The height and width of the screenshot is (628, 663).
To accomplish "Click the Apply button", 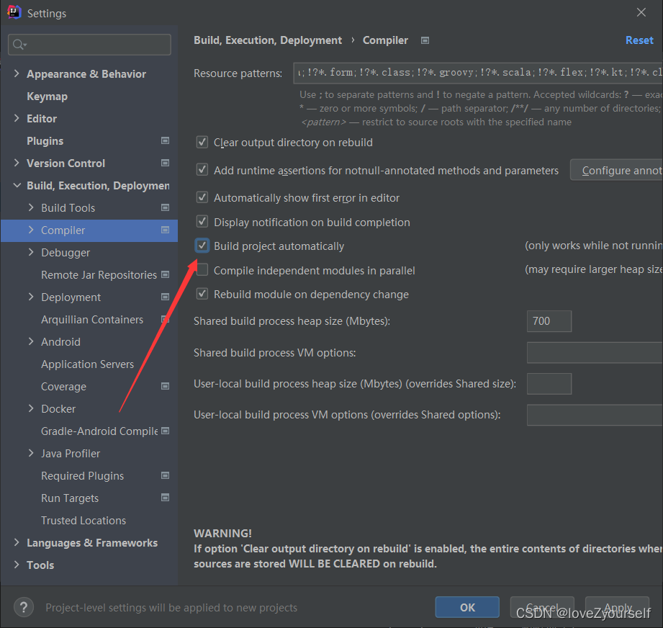I will click(x=618, y=607).
